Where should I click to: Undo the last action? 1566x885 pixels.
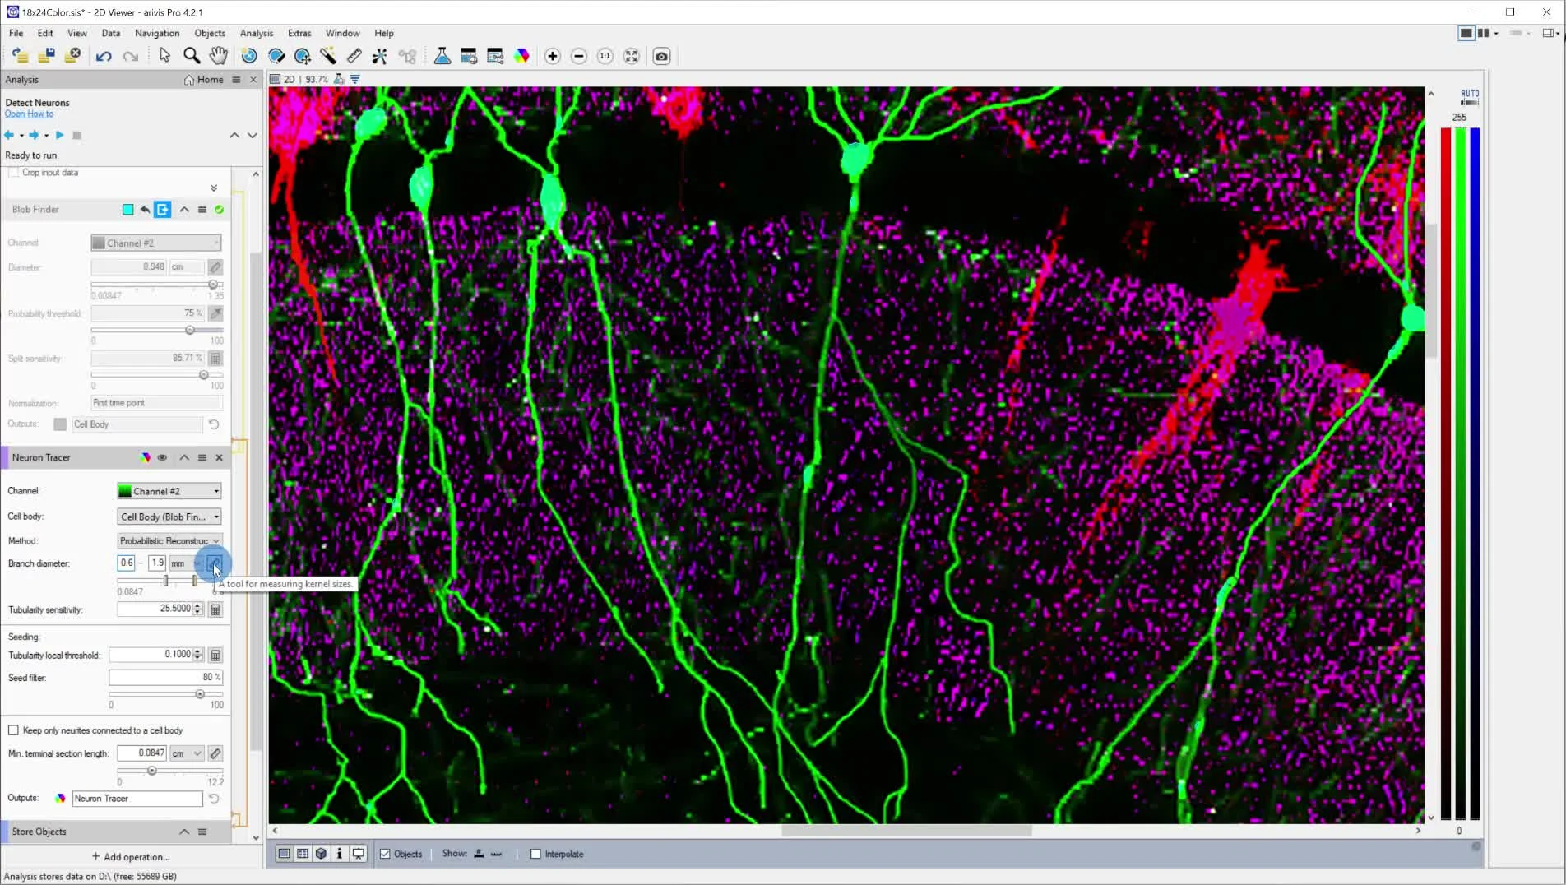(104, 56)
